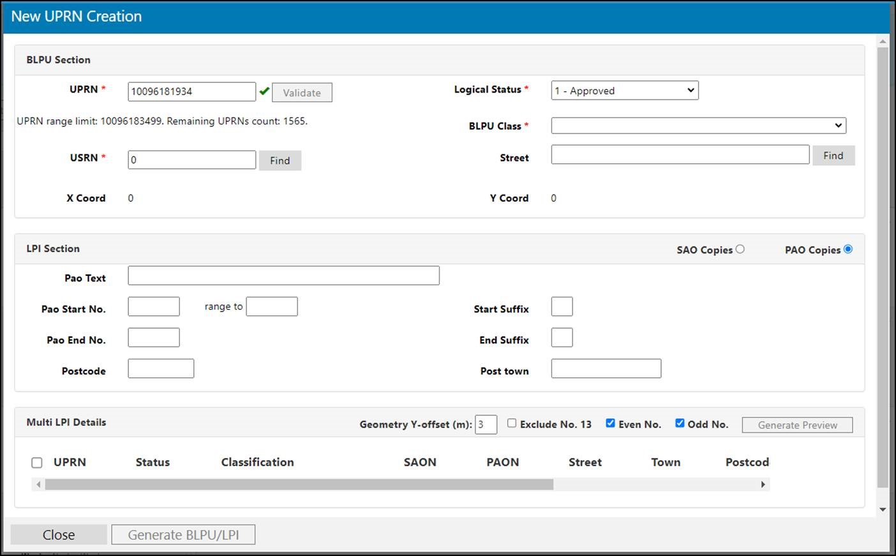Image resolution: width=896 pixels, height=556 pixels.
Task: Focus the Pao Text field
Action: coord(284,275)
